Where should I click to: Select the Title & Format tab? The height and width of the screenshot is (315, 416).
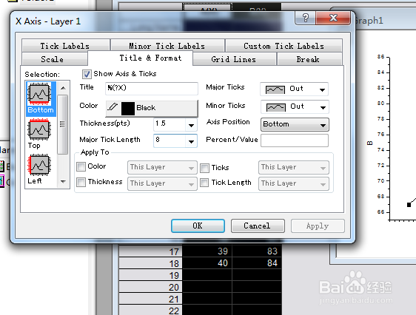click(x=140, y=58)
